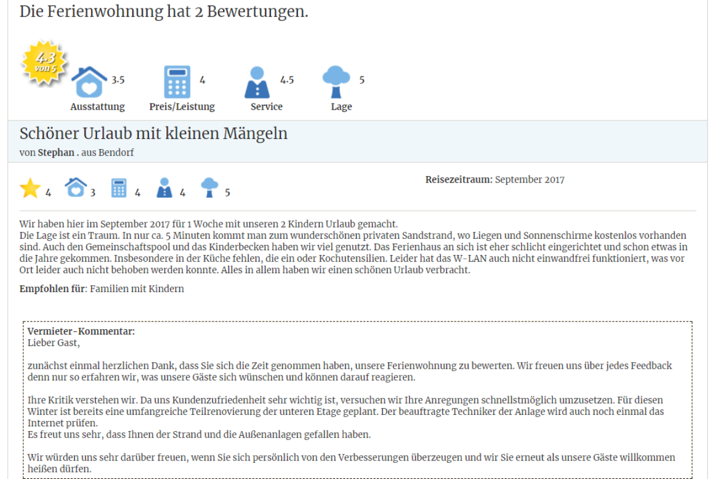Click the small house icon rated 3
This screenshot has width=718, height=479.
[75, 187]
